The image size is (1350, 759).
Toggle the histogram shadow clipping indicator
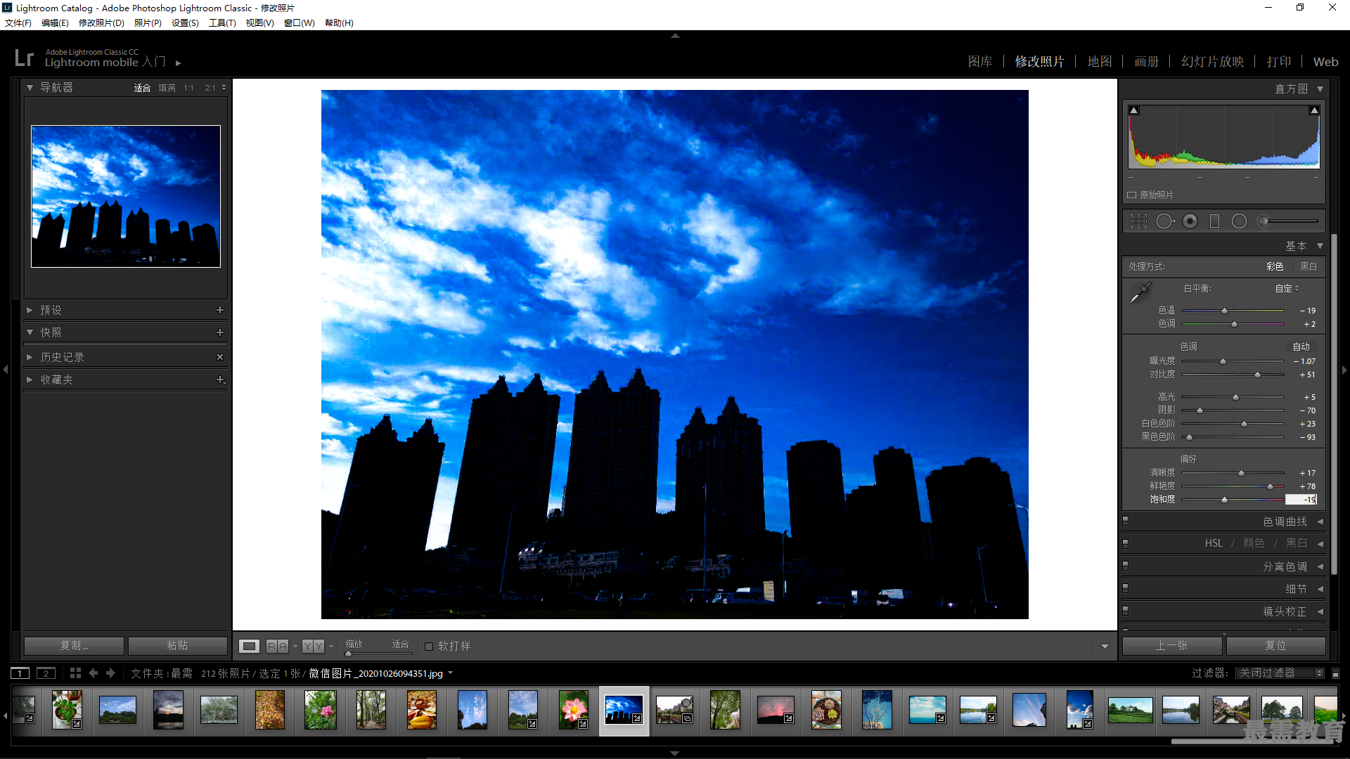point(1133,110)
